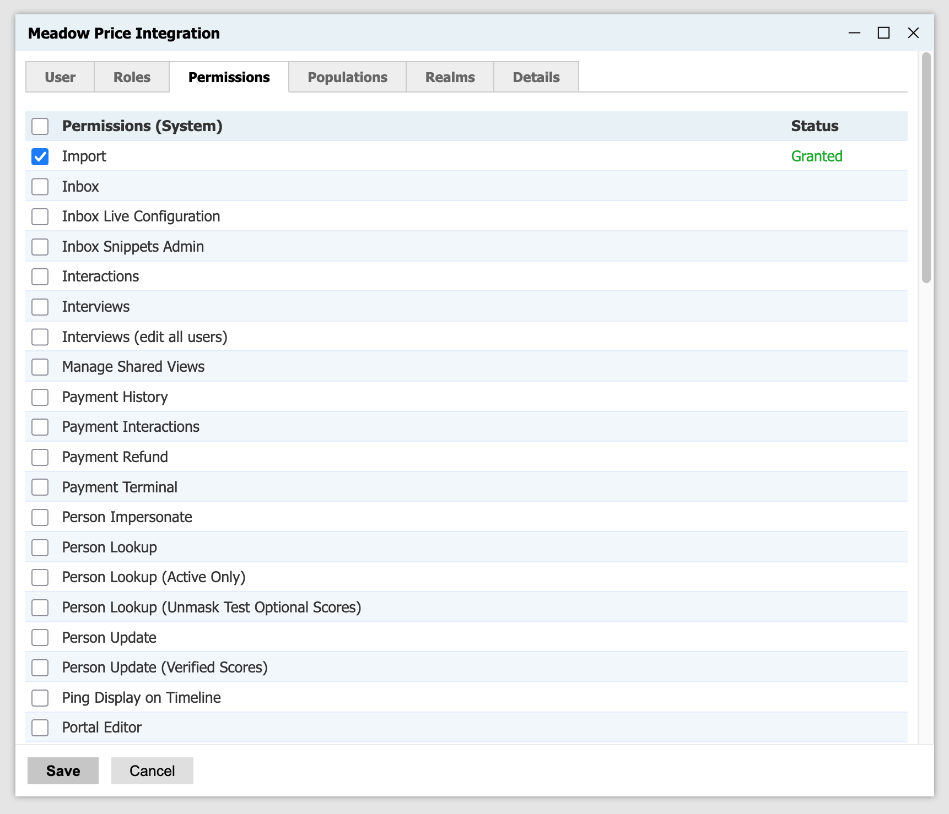Click the Person Impersonate row label
This screenshot has width=949, height=814.
(127, 517)
